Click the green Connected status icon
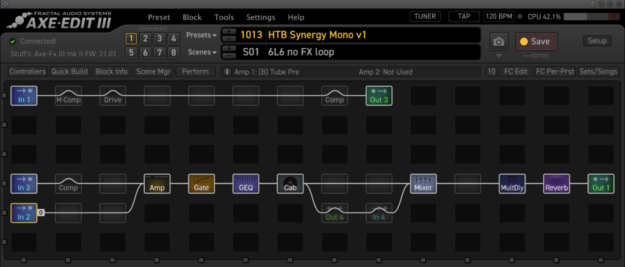Screen dimensions: 625x267 13,41
